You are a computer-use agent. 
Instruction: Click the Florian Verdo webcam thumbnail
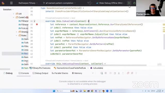151,8
